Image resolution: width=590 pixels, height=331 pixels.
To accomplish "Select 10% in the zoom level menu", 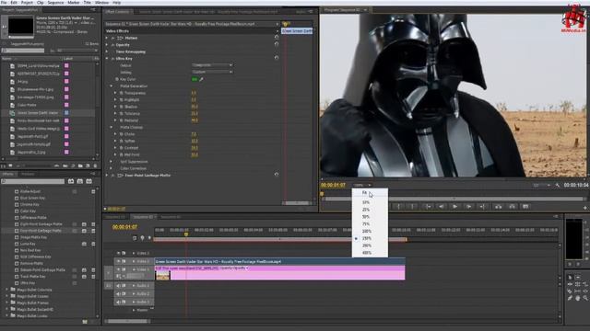I will pos(370,202).
